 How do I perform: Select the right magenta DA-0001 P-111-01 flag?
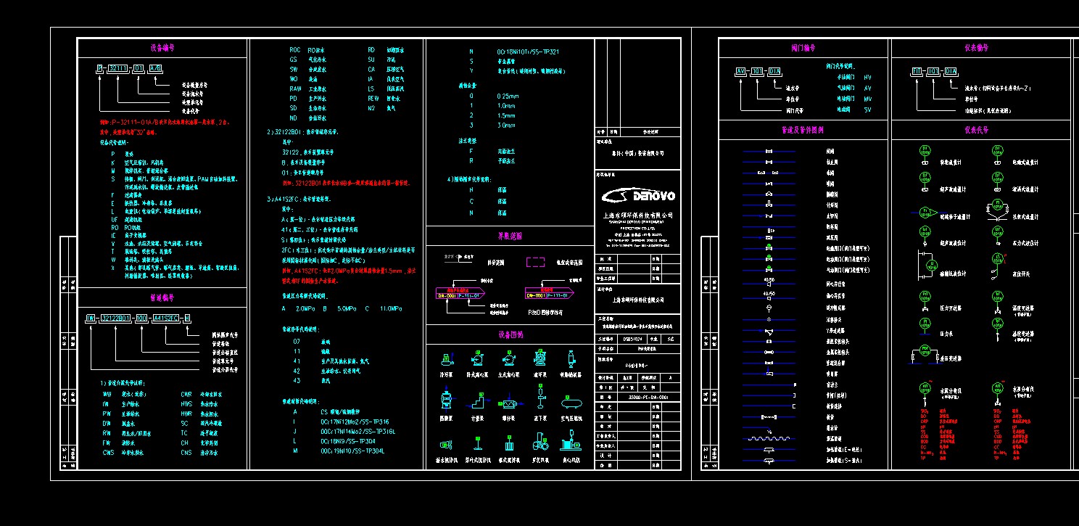click(x=550, y=293)
